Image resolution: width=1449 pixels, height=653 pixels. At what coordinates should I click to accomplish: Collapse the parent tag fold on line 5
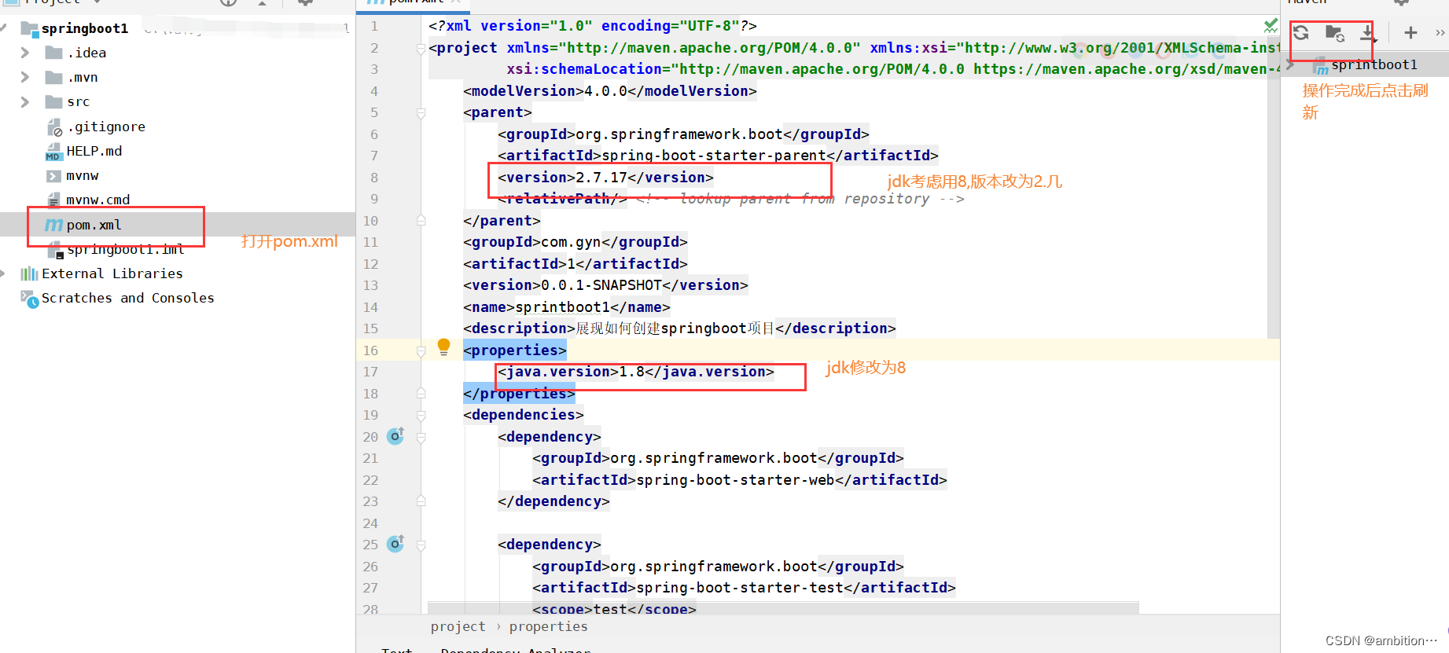(x=421, y=112)
